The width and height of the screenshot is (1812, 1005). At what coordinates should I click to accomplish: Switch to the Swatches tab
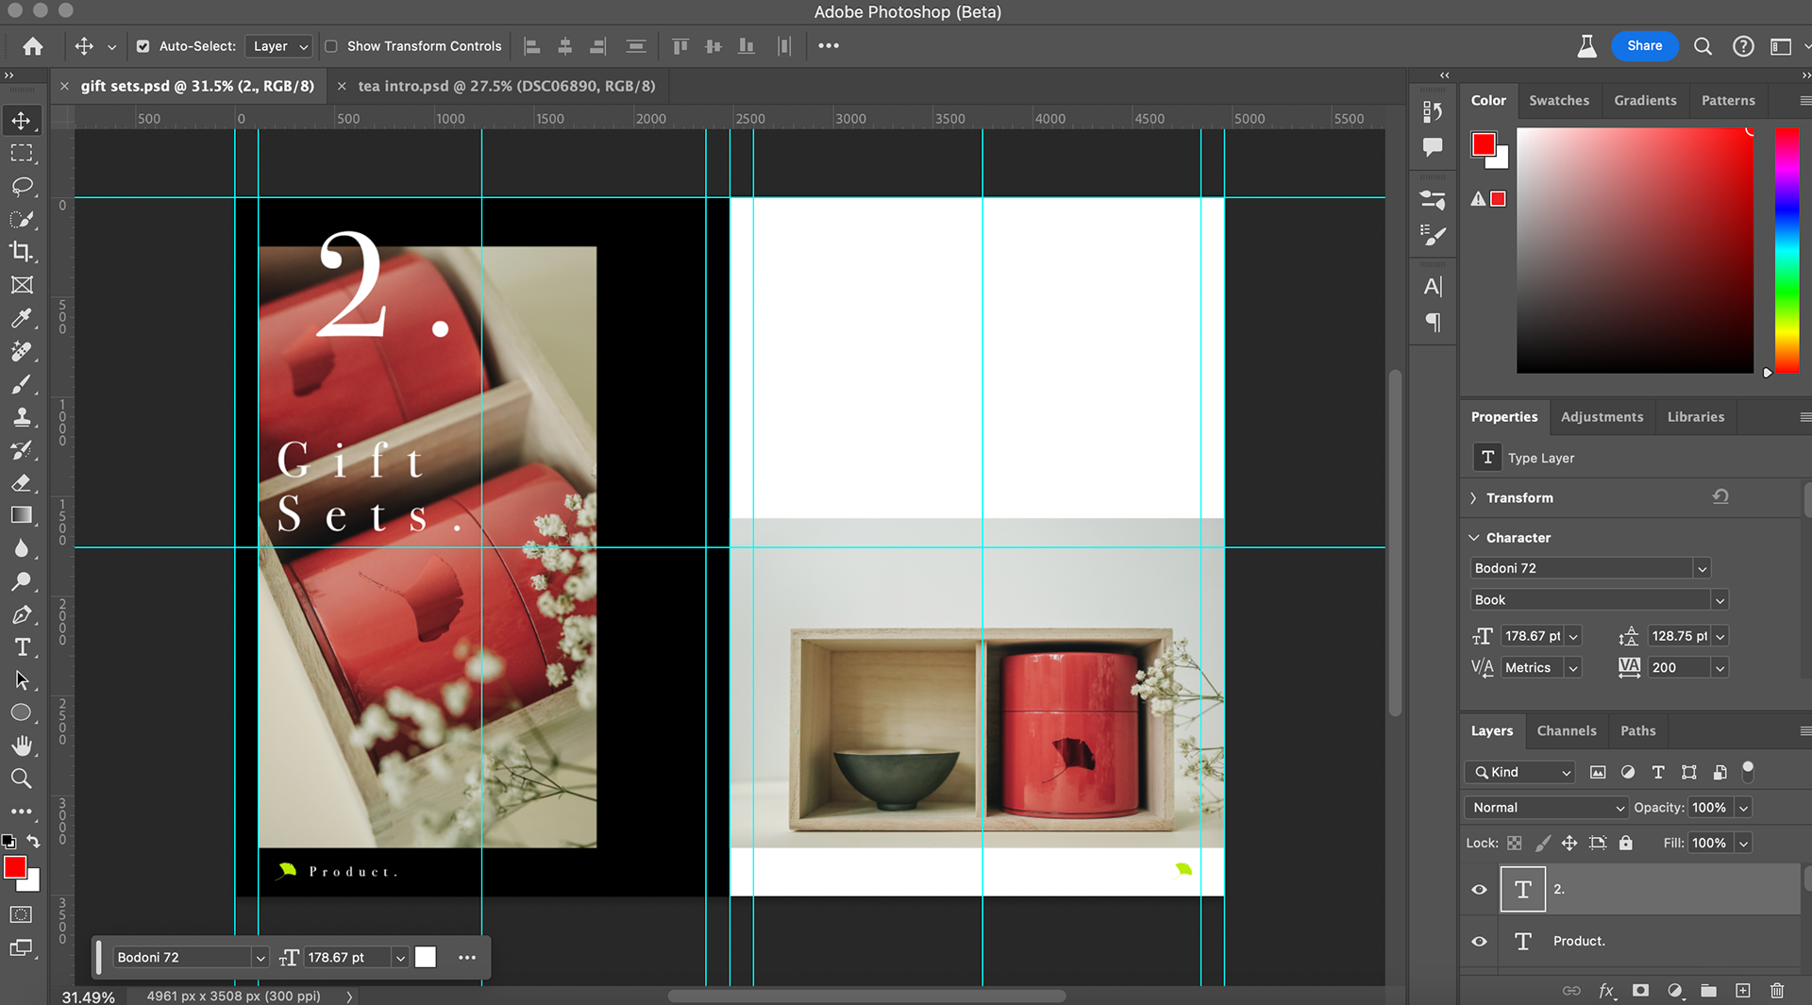pyautogui.click(x=1558, y=100)
